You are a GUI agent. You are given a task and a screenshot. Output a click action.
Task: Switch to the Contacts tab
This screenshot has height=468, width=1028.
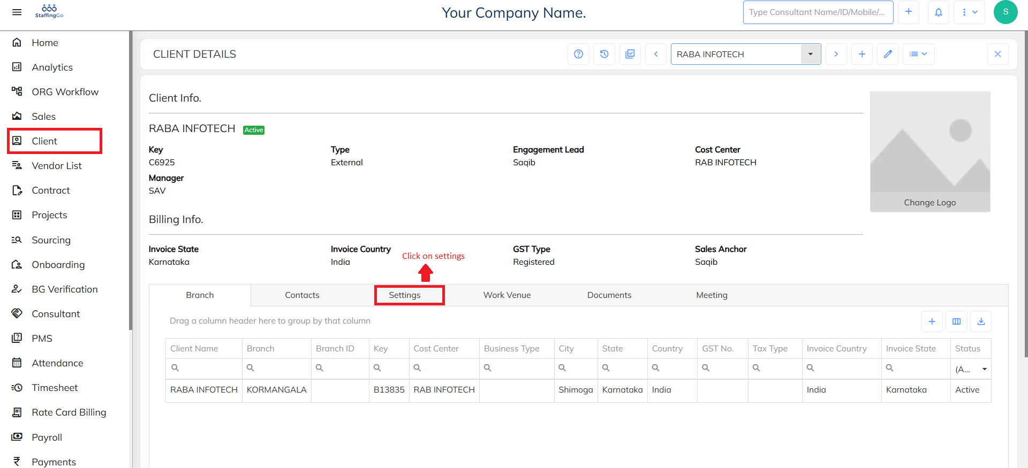coord(302,295)
